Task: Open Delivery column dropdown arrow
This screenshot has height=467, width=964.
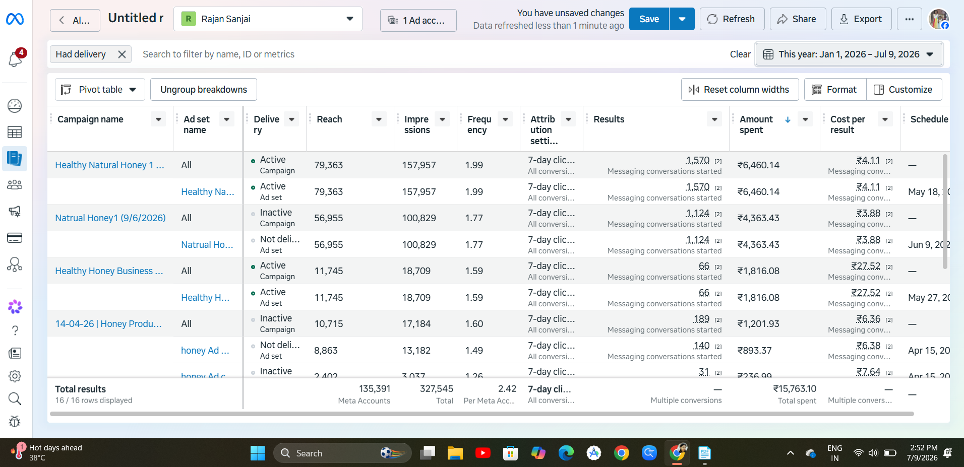Action: click(291, 119)
